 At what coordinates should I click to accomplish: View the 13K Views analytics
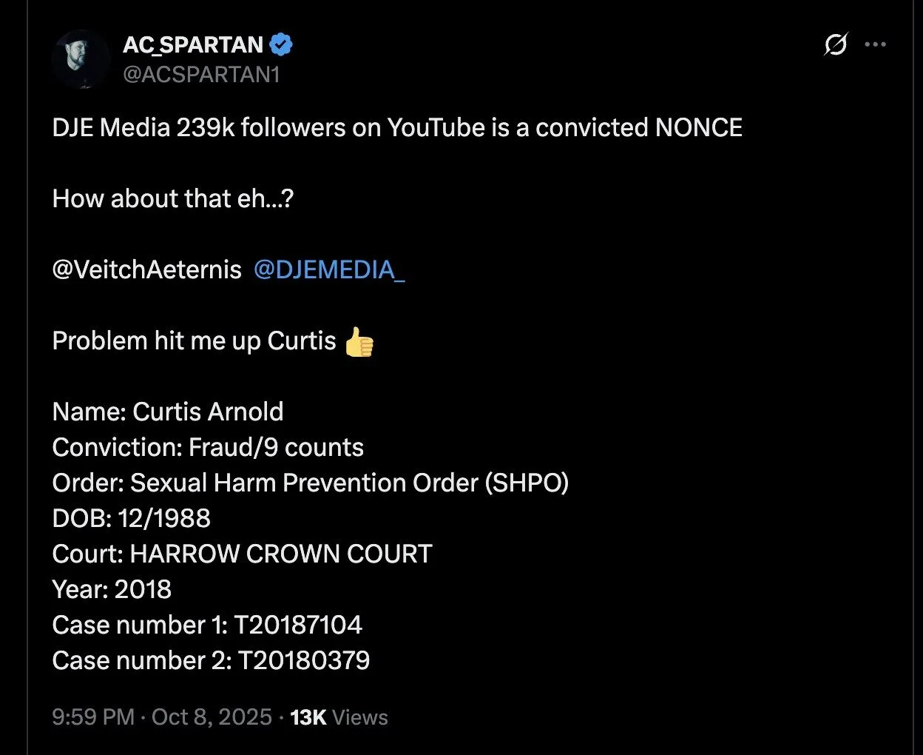(x=339, y=717)
